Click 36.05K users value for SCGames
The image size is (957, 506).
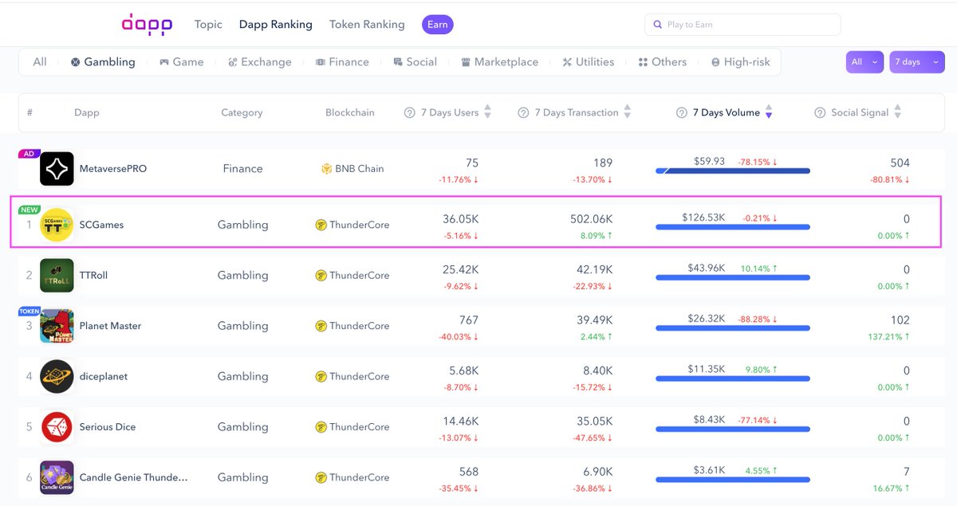[x=461, y=219]
